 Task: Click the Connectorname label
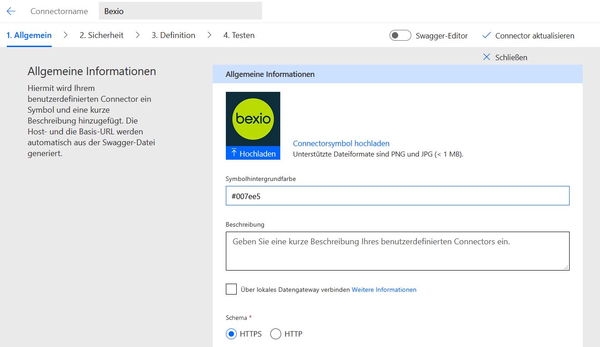point(59,11)
